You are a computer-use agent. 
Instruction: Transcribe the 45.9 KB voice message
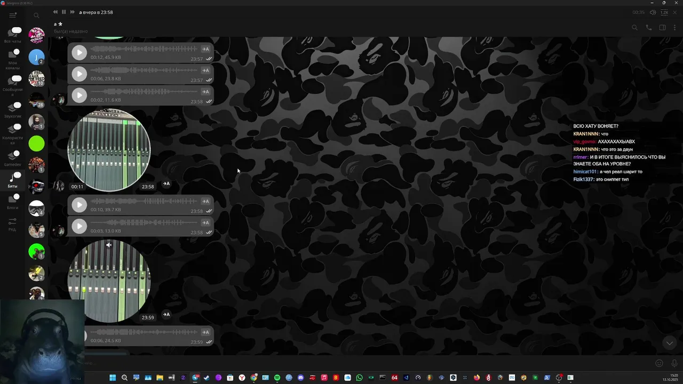click(205, 49)
